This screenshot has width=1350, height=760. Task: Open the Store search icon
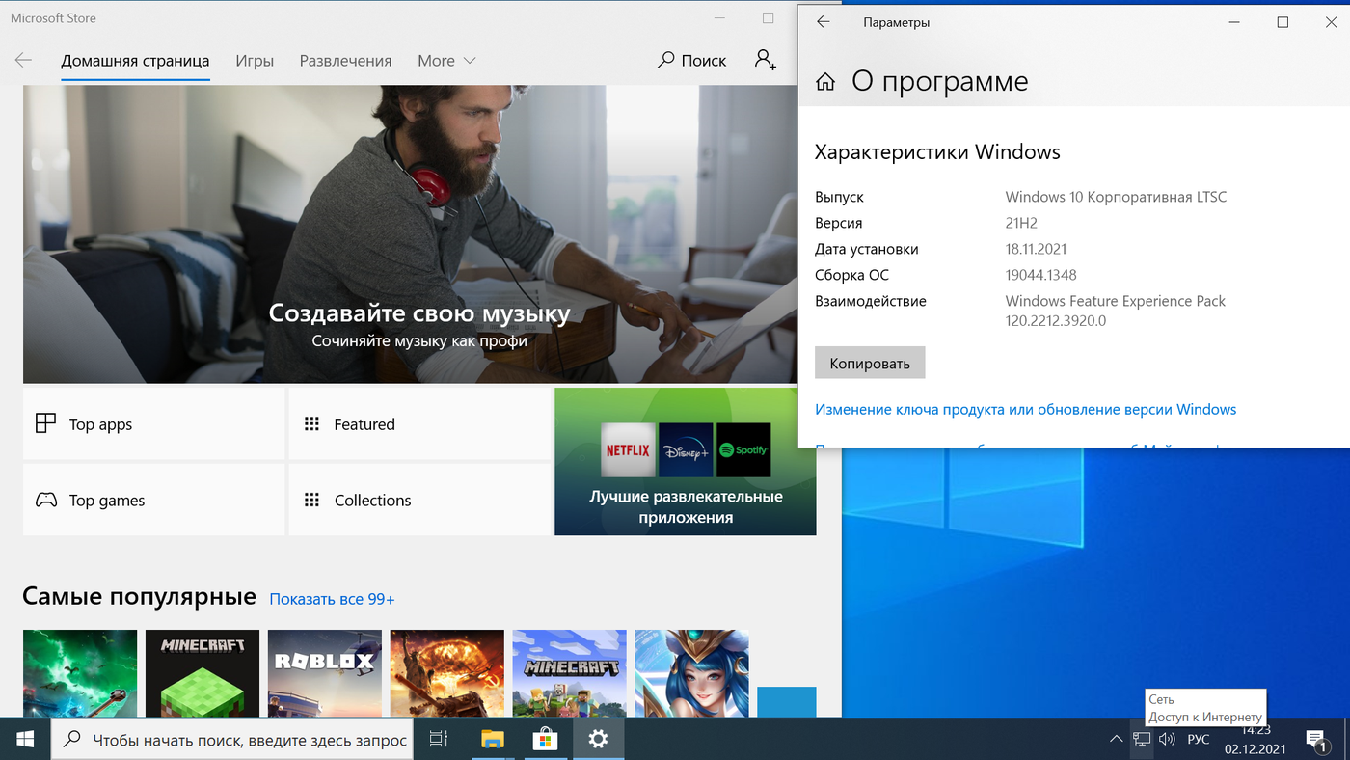tap(666, 60)
